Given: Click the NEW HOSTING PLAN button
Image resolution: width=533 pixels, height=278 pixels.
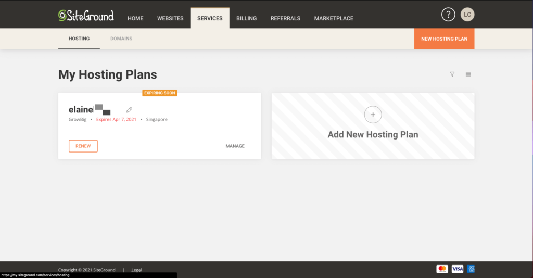Looking at the screenshot, I should (x=445, y=39).
